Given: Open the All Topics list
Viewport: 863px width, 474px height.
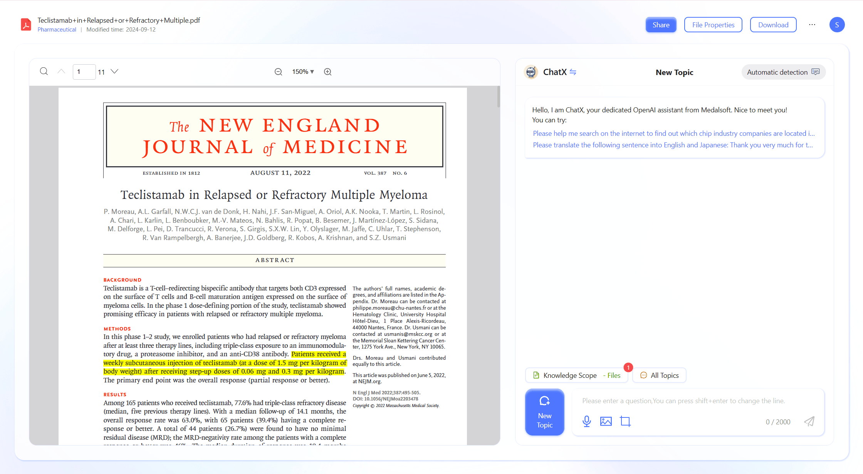Looking at the screenshot, I should (x=660, y=375).
